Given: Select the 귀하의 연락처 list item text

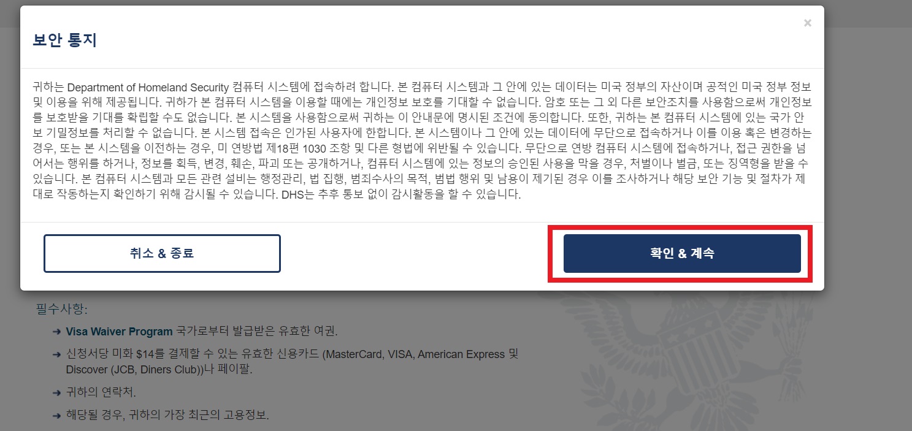Looking at the screenshot, I should point(101,392).
